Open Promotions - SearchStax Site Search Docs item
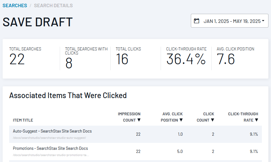The image size is (271, 162). pos(50,149)
